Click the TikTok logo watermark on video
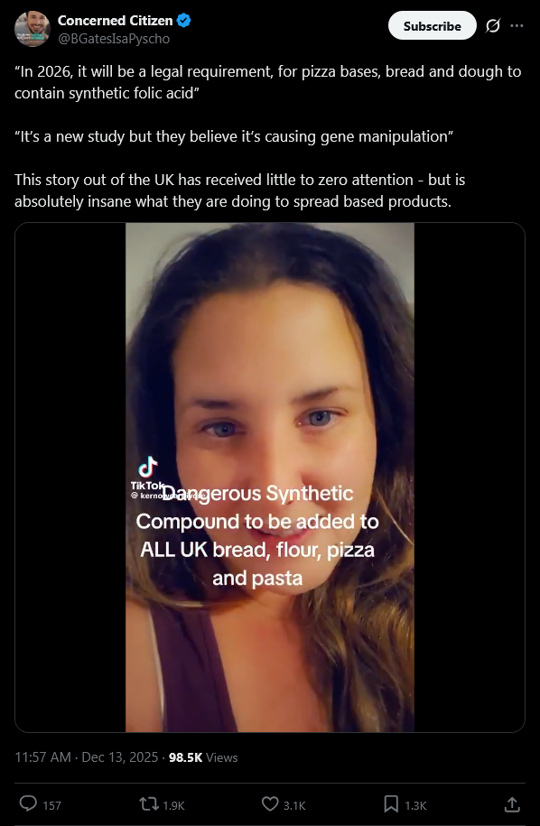This screenshot has height=826, width=540. coord(148,472)
